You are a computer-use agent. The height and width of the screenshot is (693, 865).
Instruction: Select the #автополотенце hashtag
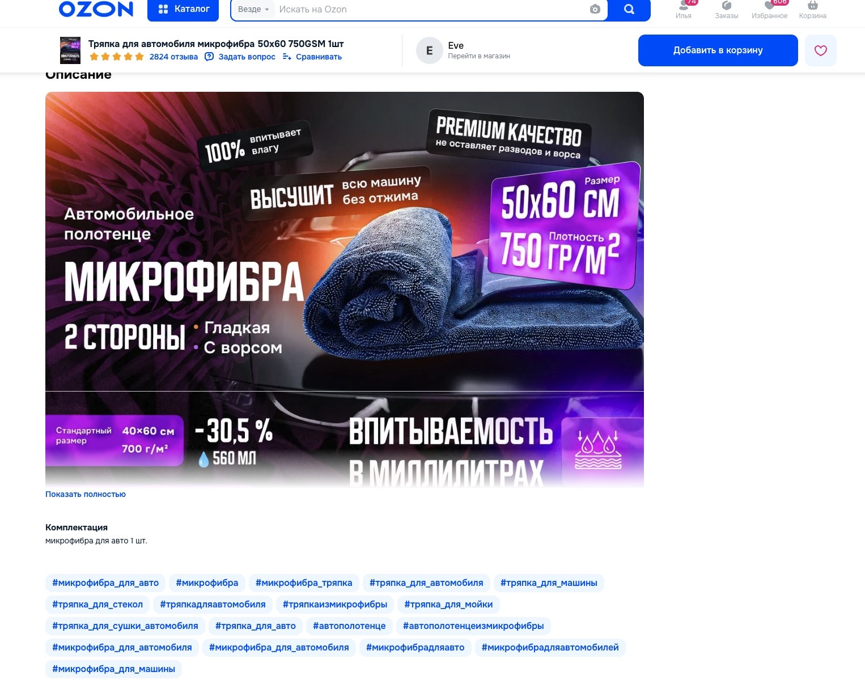pyautogui.click(x=349, y=626)
